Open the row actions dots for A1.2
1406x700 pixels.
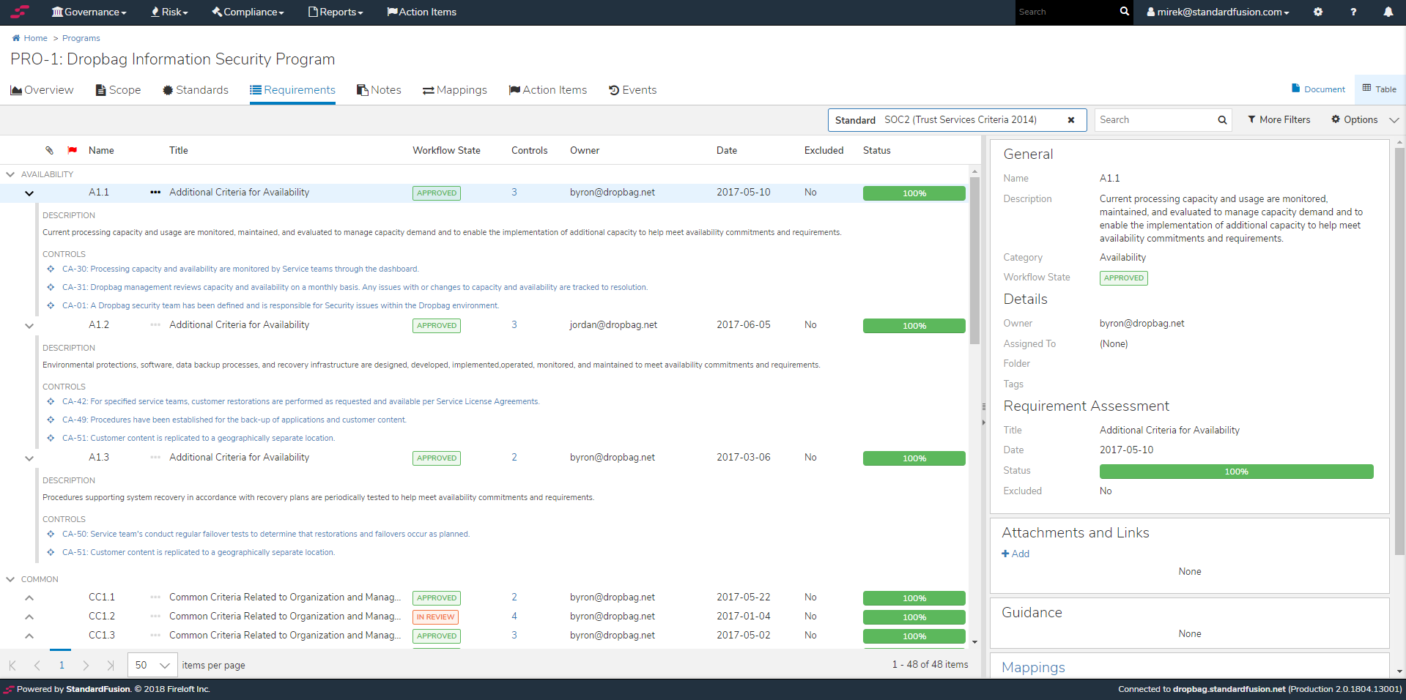click(x=155, y=325)
